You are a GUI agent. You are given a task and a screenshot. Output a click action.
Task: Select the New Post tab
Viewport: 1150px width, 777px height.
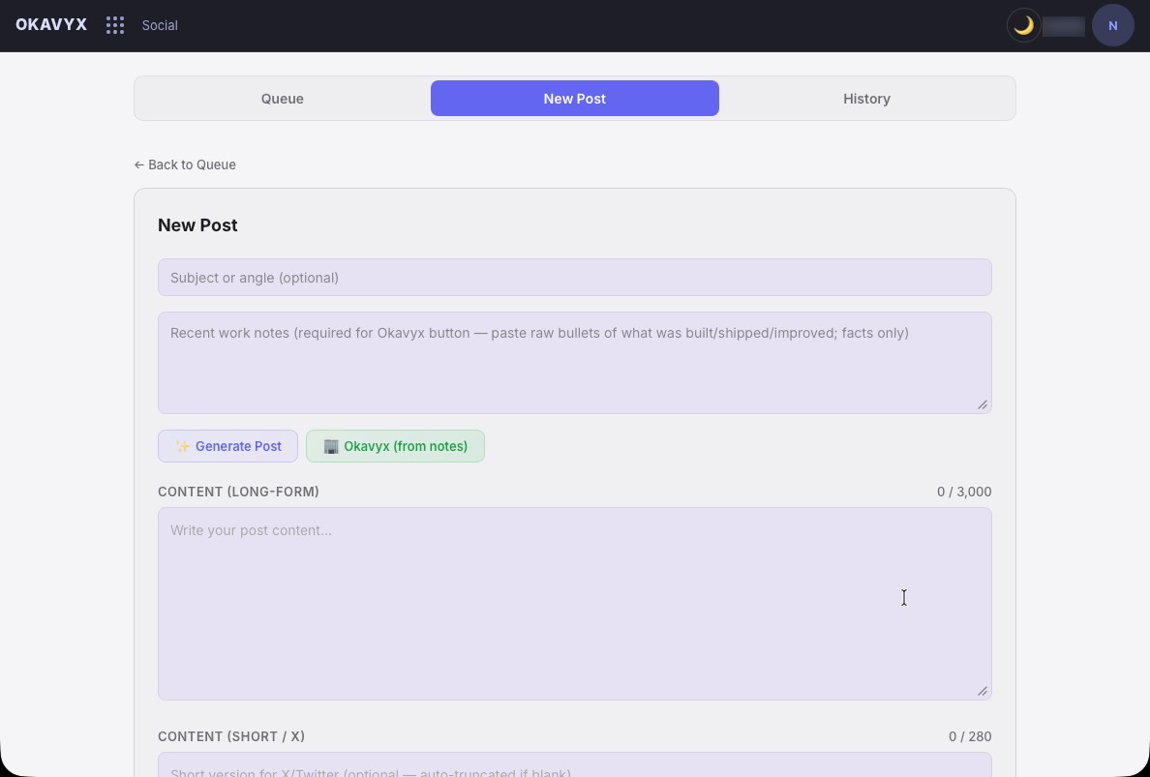[x=574, y=99]
